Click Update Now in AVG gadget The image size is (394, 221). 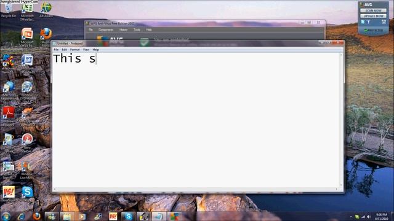tap(373, 16)
